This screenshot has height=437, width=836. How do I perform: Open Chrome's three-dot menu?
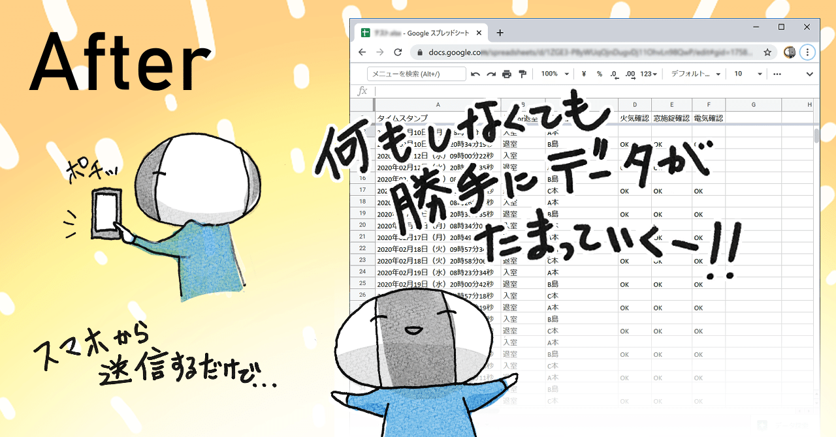[x=807, y=52]
